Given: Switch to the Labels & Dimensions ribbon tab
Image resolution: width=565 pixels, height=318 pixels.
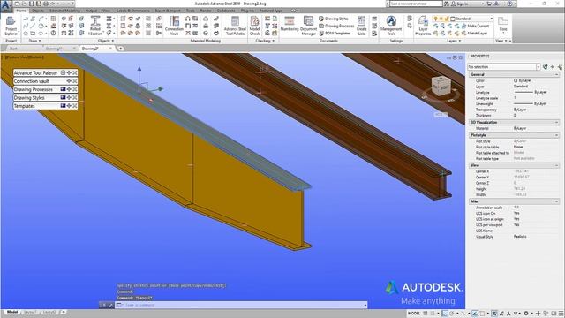Looking at the screenshot, I should (133, 11).
